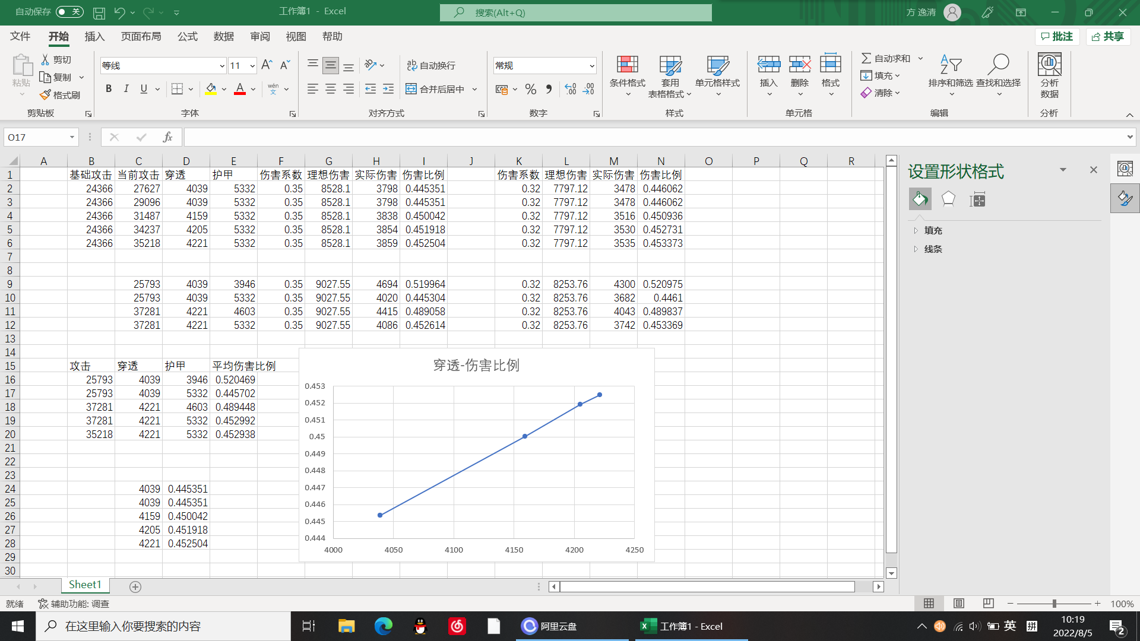
Task: Switch to the Formulas (公式) tab
Action: [187, 36]
